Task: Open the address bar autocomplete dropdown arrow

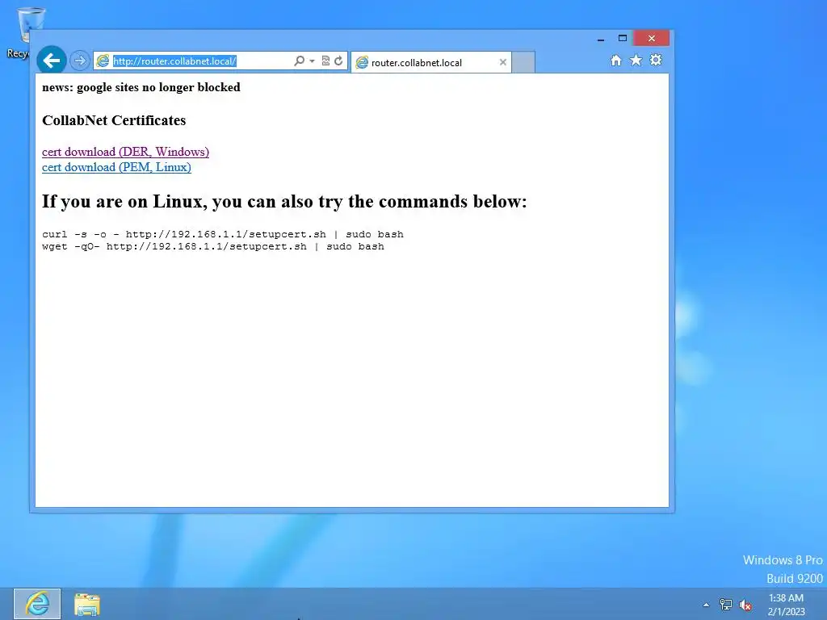Action: pos(313,61)
